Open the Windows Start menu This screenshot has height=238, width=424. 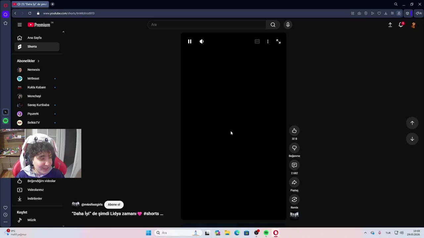(148, 233)
